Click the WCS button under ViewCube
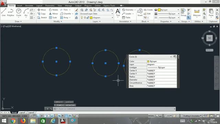220x124 pixels. pyautogui.click(x=209, y=50)
